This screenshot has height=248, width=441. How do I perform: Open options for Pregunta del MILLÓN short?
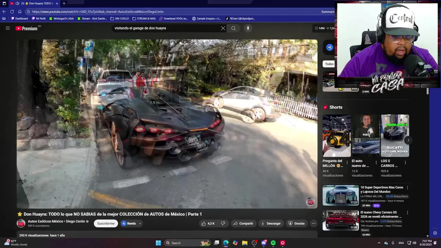pyautogui.click(x=347, y=163)
